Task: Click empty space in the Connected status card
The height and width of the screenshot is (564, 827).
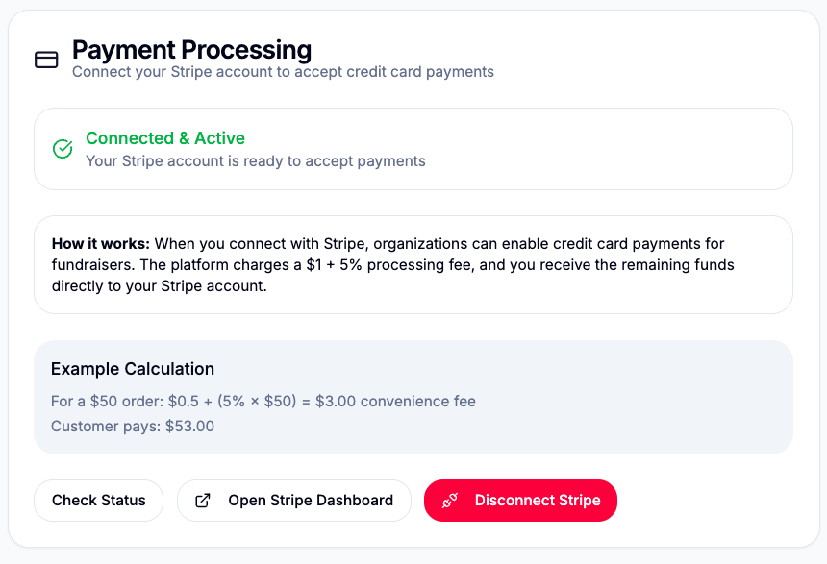Action: [x=615, y=149]
